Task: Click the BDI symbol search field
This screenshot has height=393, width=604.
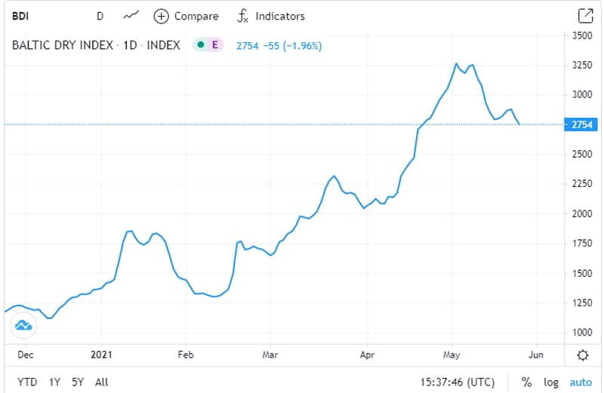Action: (x=20, y=16)
